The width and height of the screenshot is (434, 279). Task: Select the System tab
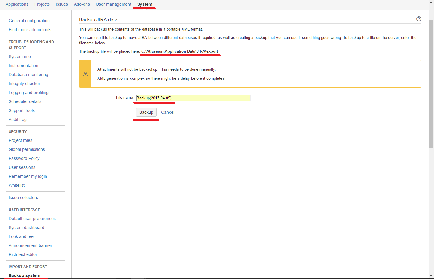click(x=145, y=4)
